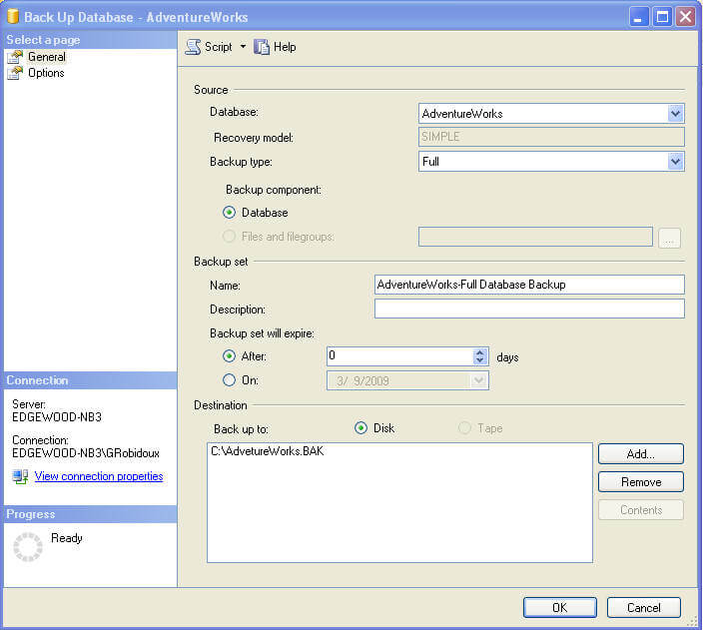Click the Remove destination button
The width and height of the screenshot is (703, 630).
[x=640, y=482]
